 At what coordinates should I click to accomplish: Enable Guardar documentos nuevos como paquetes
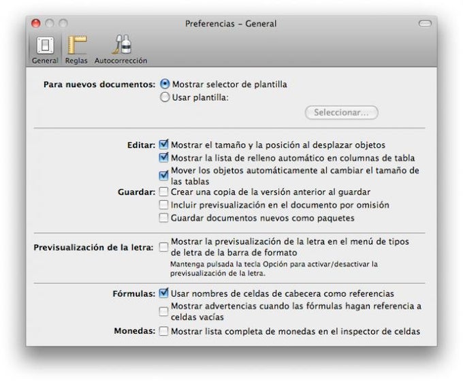[x=163, y=218]
